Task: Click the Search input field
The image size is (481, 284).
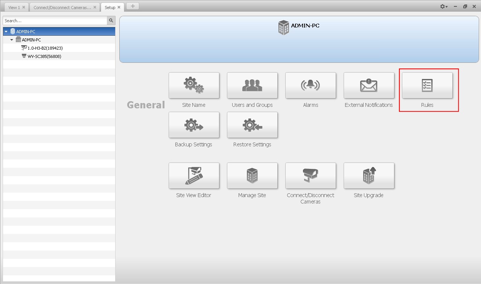Action: pos(55,21)
